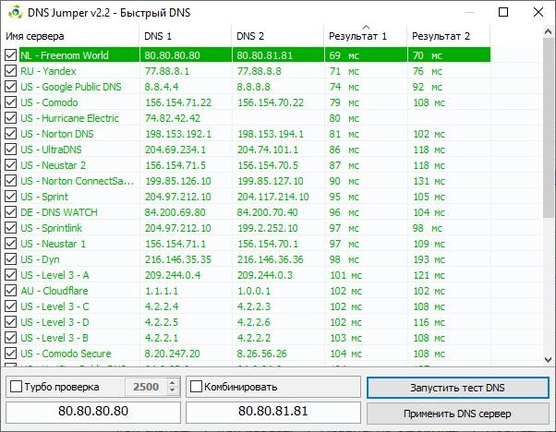Sort by the Результат 1 column header

(365, 36)
